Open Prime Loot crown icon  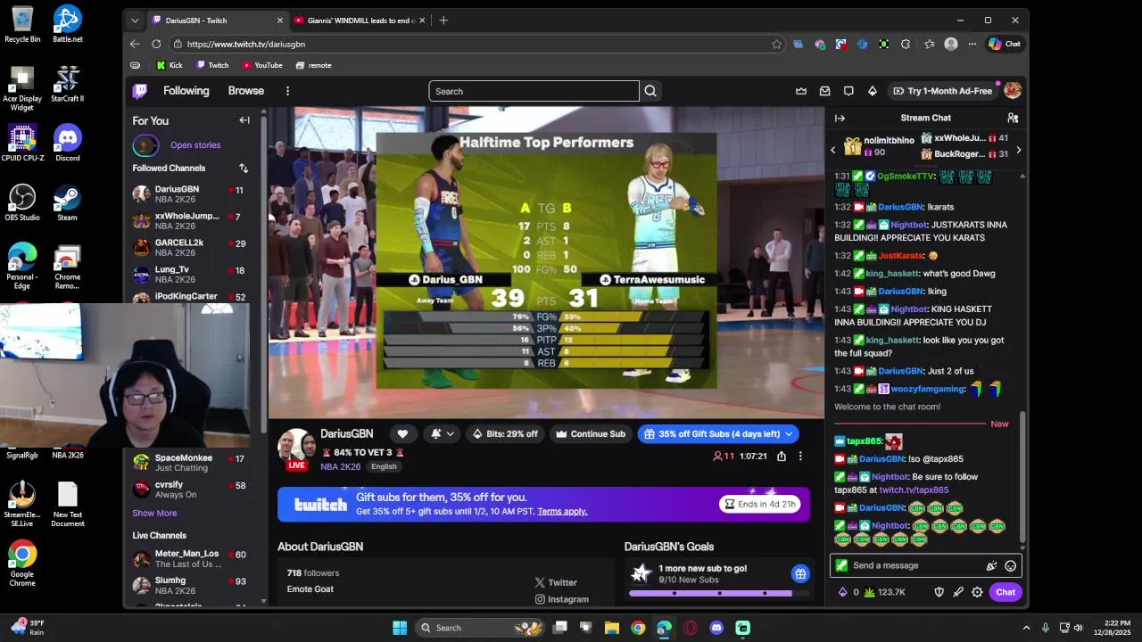801,91
